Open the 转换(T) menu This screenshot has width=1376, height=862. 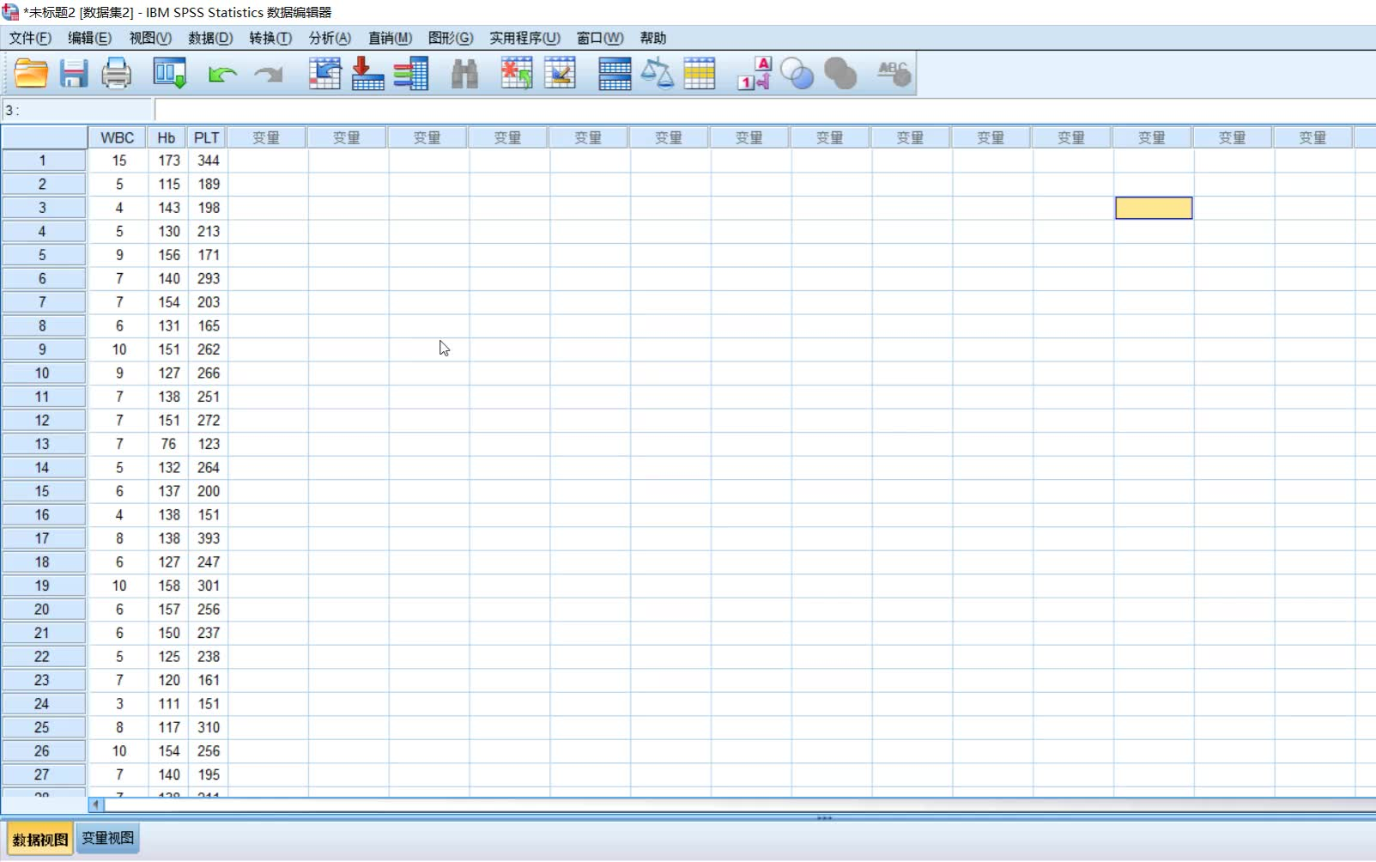tap(270, 38)
